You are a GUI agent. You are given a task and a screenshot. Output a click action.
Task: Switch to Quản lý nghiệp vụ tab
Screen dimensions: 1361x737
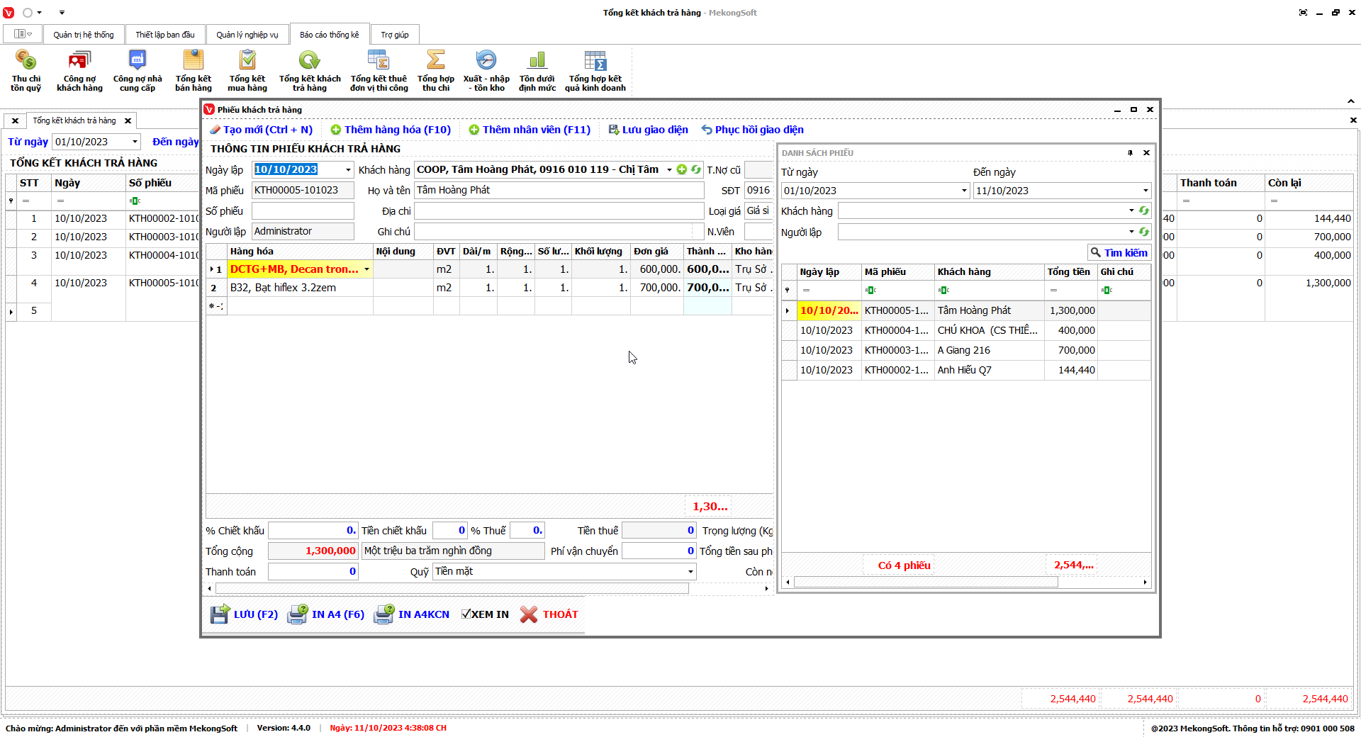point(247,35)
